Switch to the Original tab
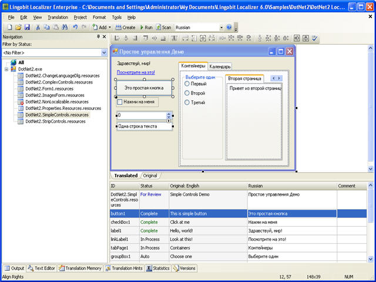The image size is (376, 282). pyautogui.click(x=150, y=176)
